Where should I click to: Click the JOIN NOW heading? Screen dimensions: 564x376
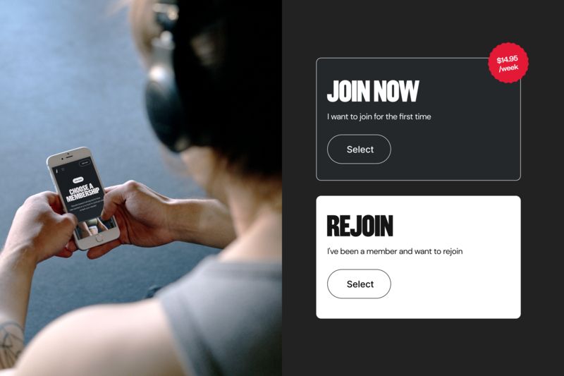point(373,92)
